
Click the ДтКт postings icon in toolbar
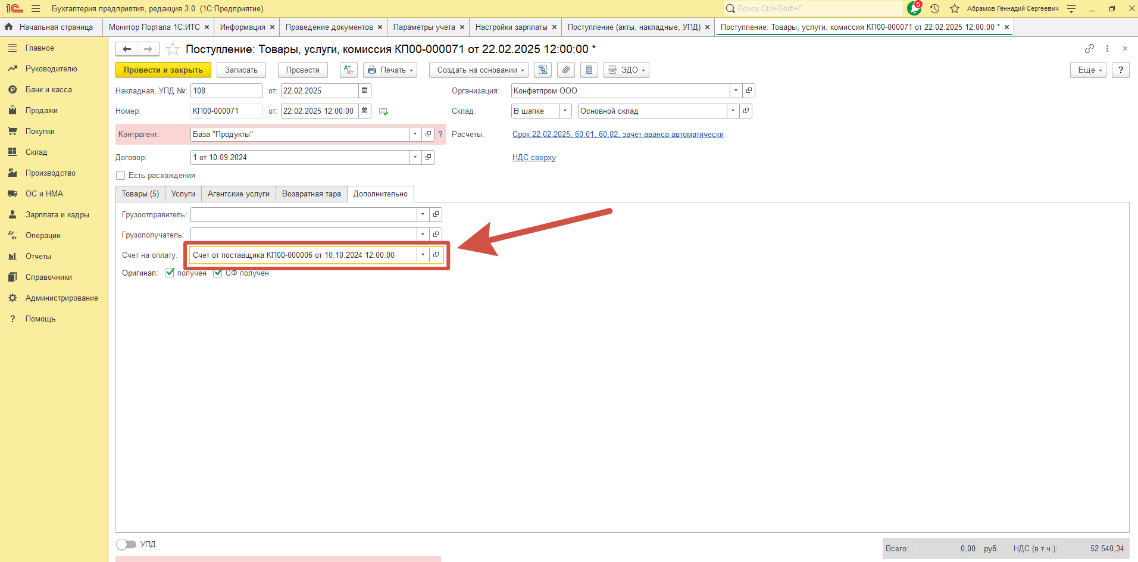[x=349, y=70]
